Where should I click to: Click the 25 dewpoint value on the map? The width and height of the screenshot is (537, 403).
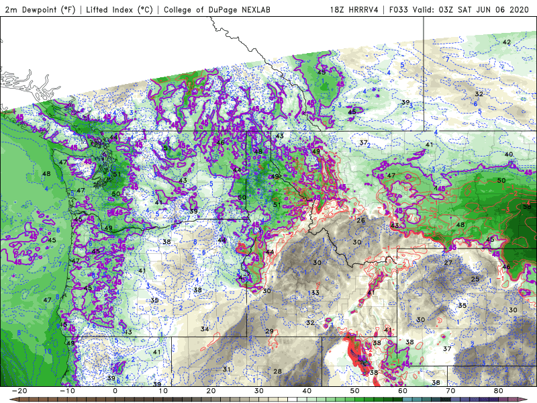point(475,279)
